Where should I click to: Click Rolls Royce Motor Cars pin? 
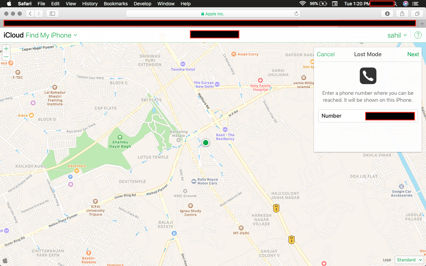point(194,181)
